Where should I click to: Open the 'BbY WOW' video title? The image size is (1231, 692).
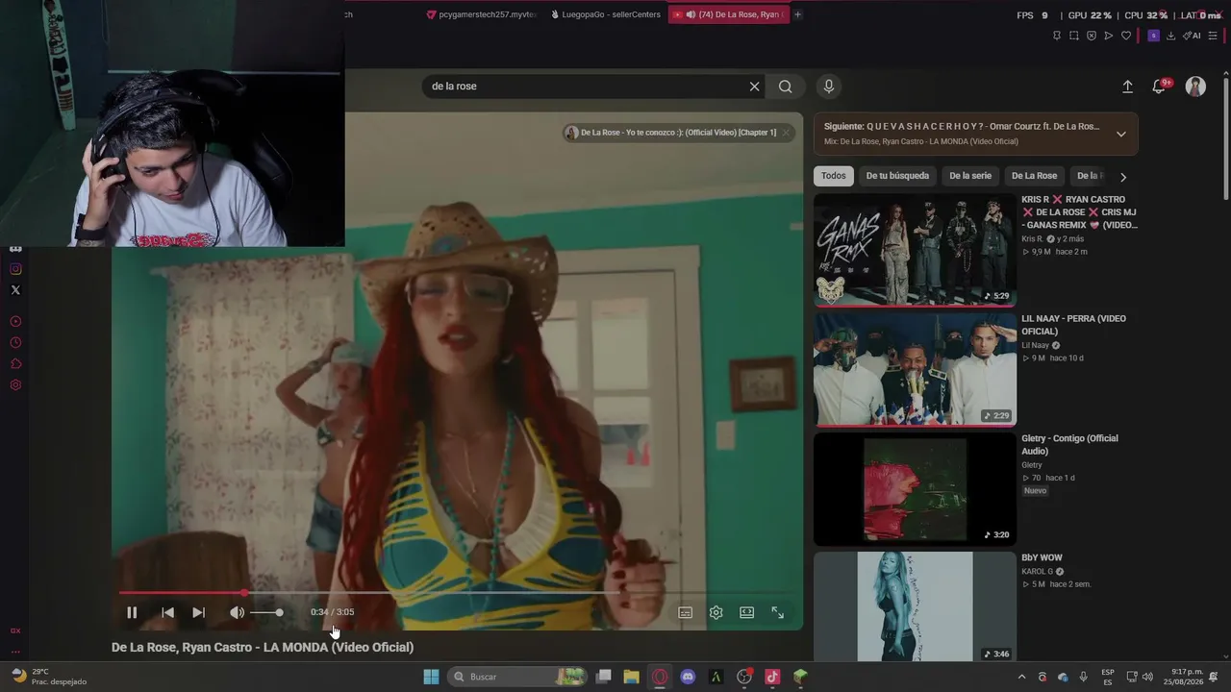tap(1042, 557)
